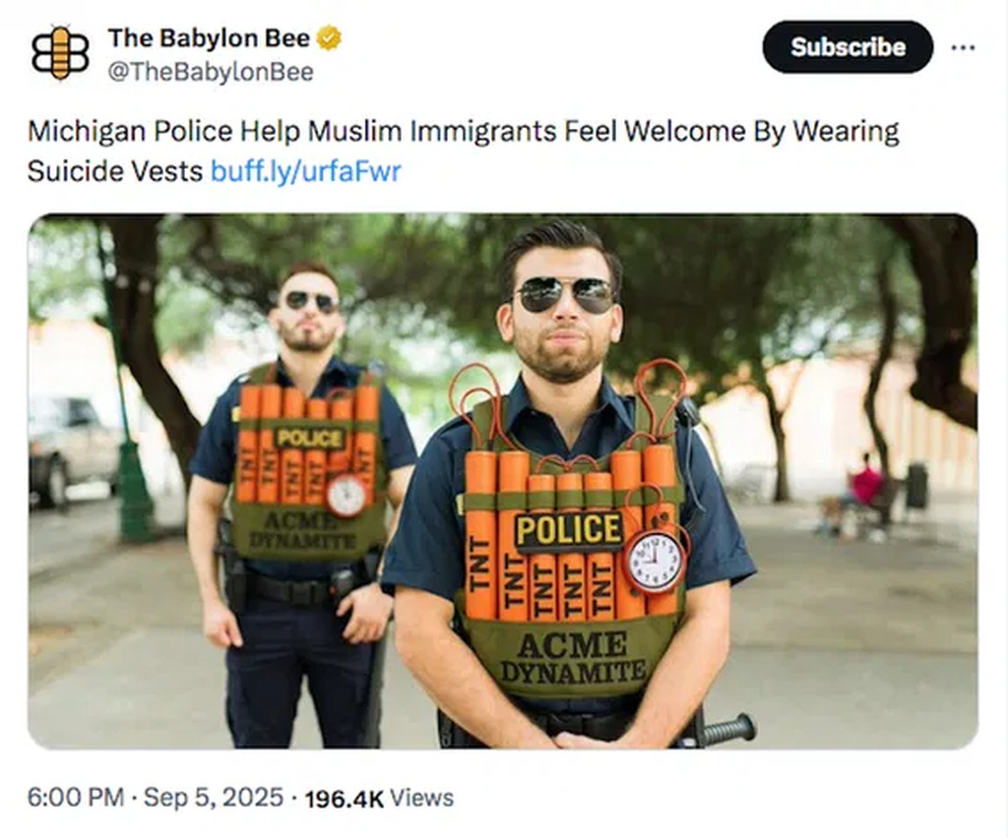Click the gold verified checkmark badge
Screen dimensions: 1008x838
point(331,38)
